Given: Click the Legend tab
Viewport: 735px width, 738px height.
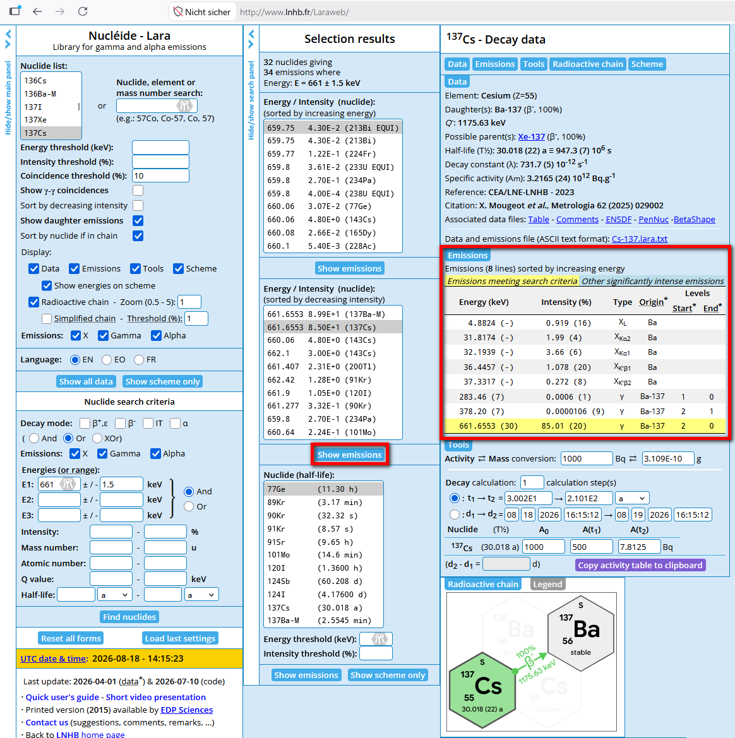Looking at the screenshot, I should (x=547, y=584).
